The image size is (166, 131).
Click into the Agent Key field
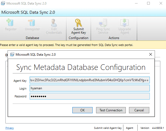coord(90,80)
